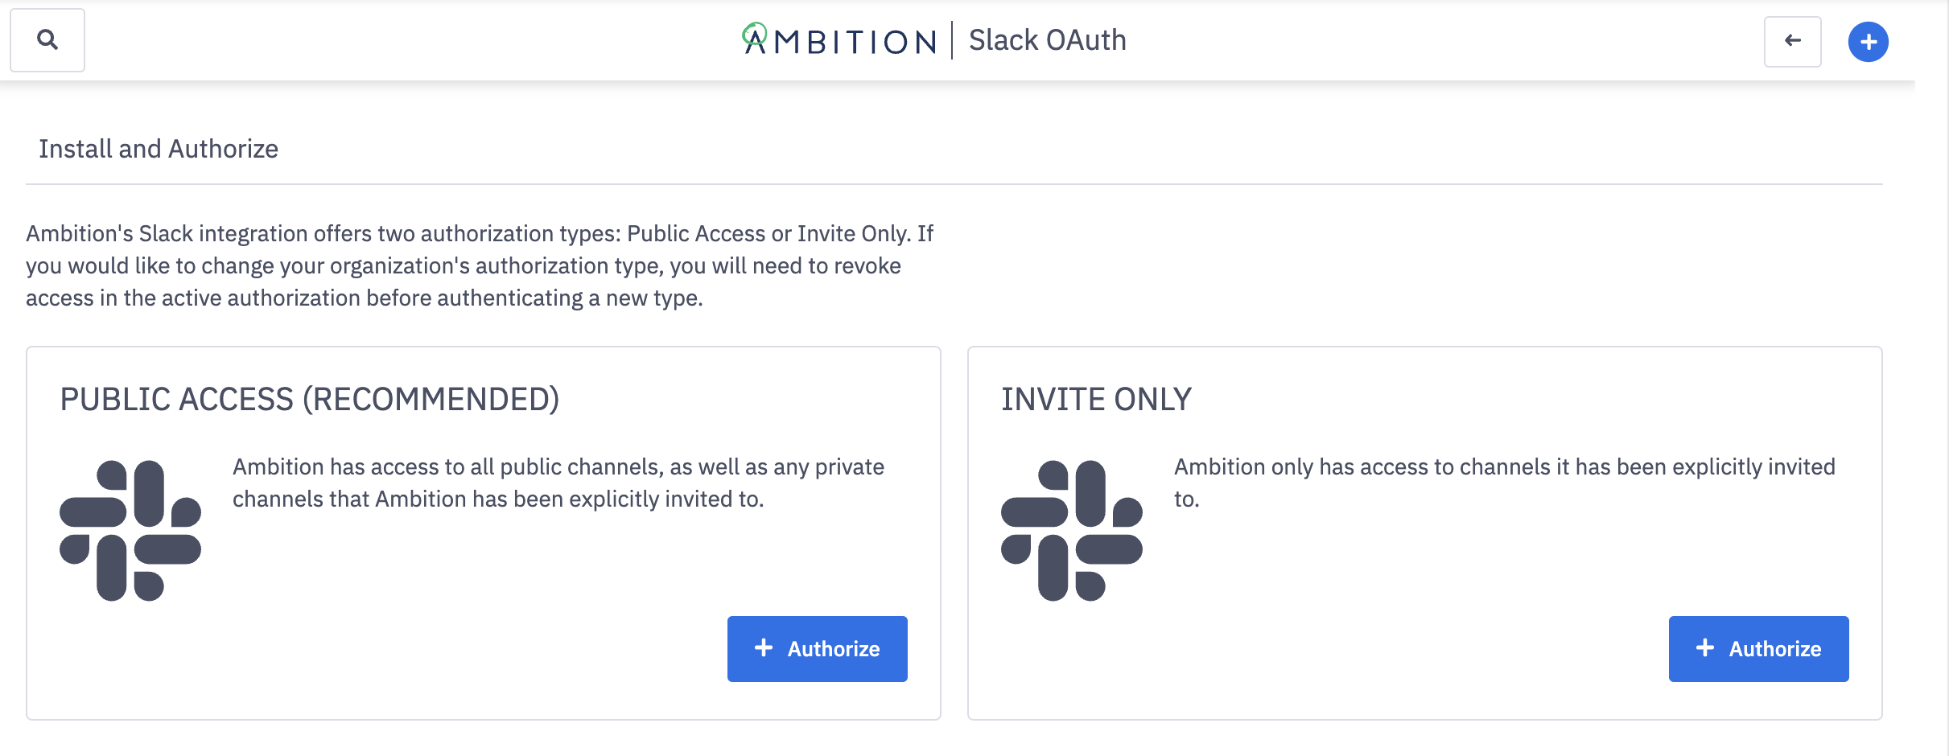Click the blue circular plus button
Screen dimensions: 1949x756
[x=1868, y=42]
